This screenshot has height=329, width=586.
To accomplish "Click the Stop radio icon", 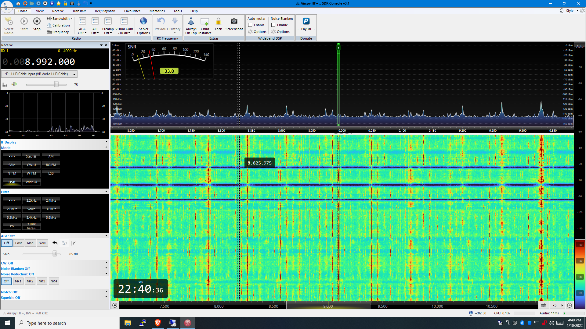I will tap(37, 21).
